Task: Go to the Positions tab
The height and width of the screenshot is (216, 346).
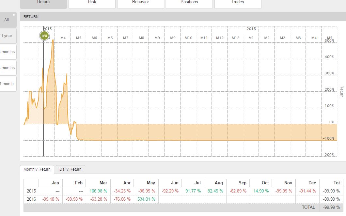Action: click(x=189, y=3)
